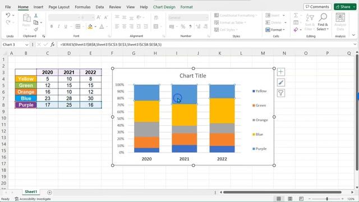Toggle Middle Align
The width and height of the screenshot is (359, 202).
point(124,17)
